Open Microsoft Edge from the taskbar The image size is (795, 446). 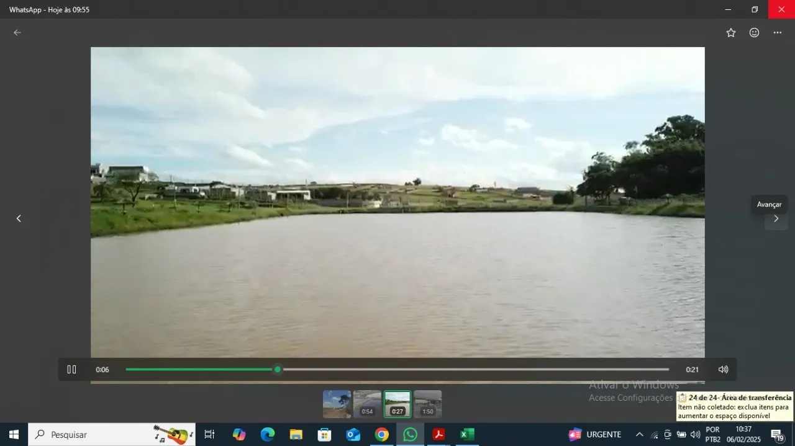click(268, 434)
